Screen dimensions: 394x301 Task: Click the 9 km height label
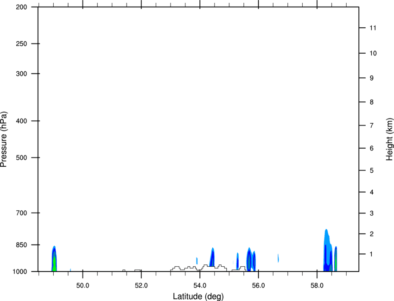click(x=372, y=78)
